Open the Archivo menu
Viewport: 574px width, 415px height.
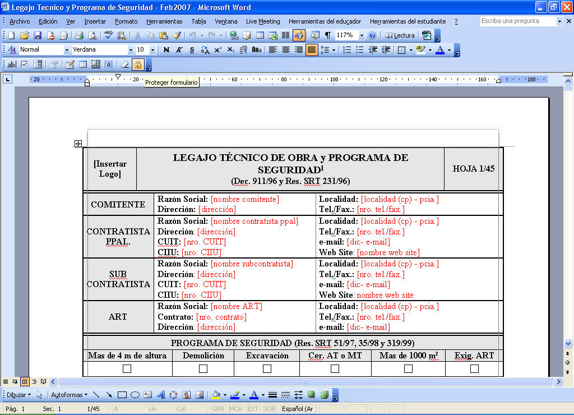click(20, 21)
